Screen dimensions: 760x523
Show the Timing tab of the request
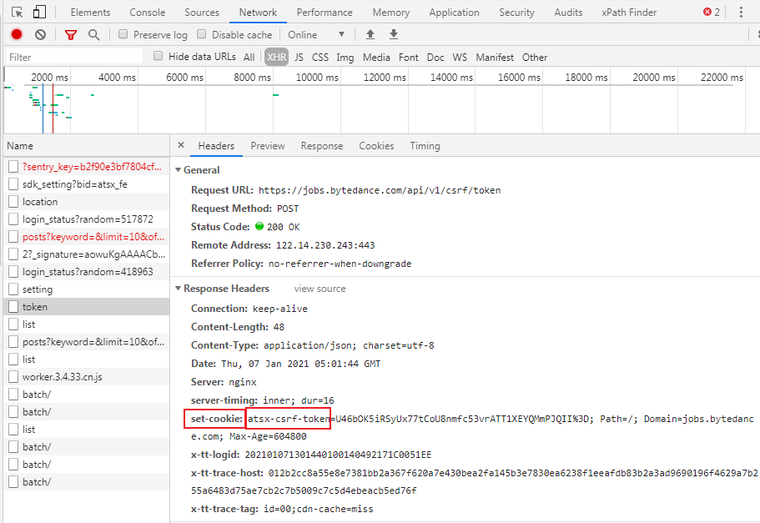pyautogui.click(x=425, y=146)
